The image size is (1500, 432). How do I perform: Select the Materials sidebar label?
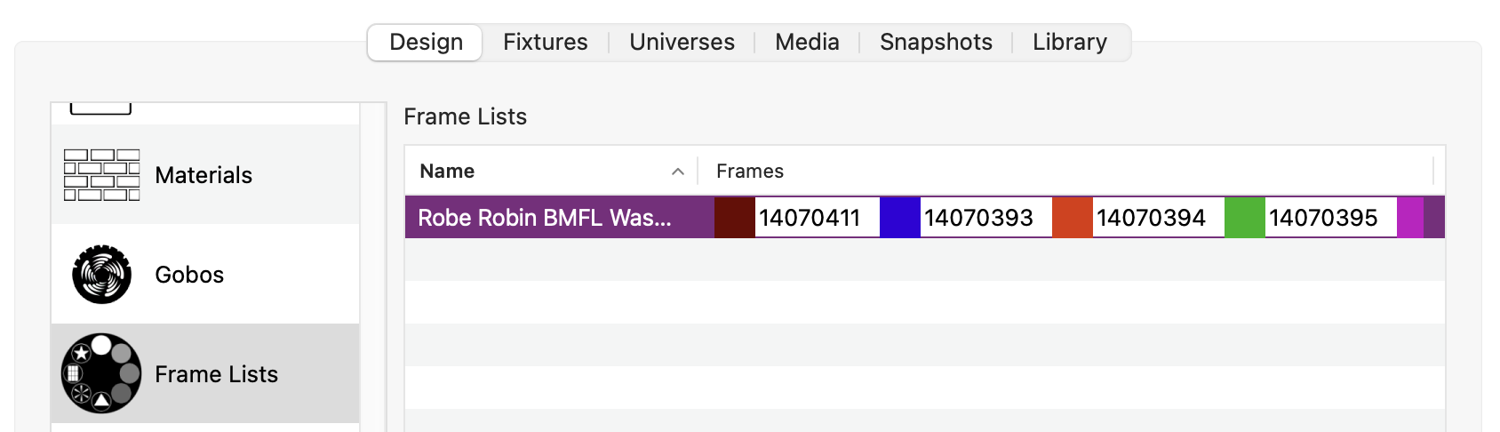coord(203,175)
